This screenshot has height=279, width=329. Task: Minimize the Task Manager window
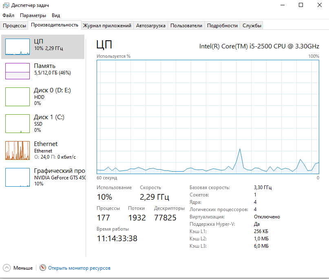pyautogui.click(x=283, y=5)
